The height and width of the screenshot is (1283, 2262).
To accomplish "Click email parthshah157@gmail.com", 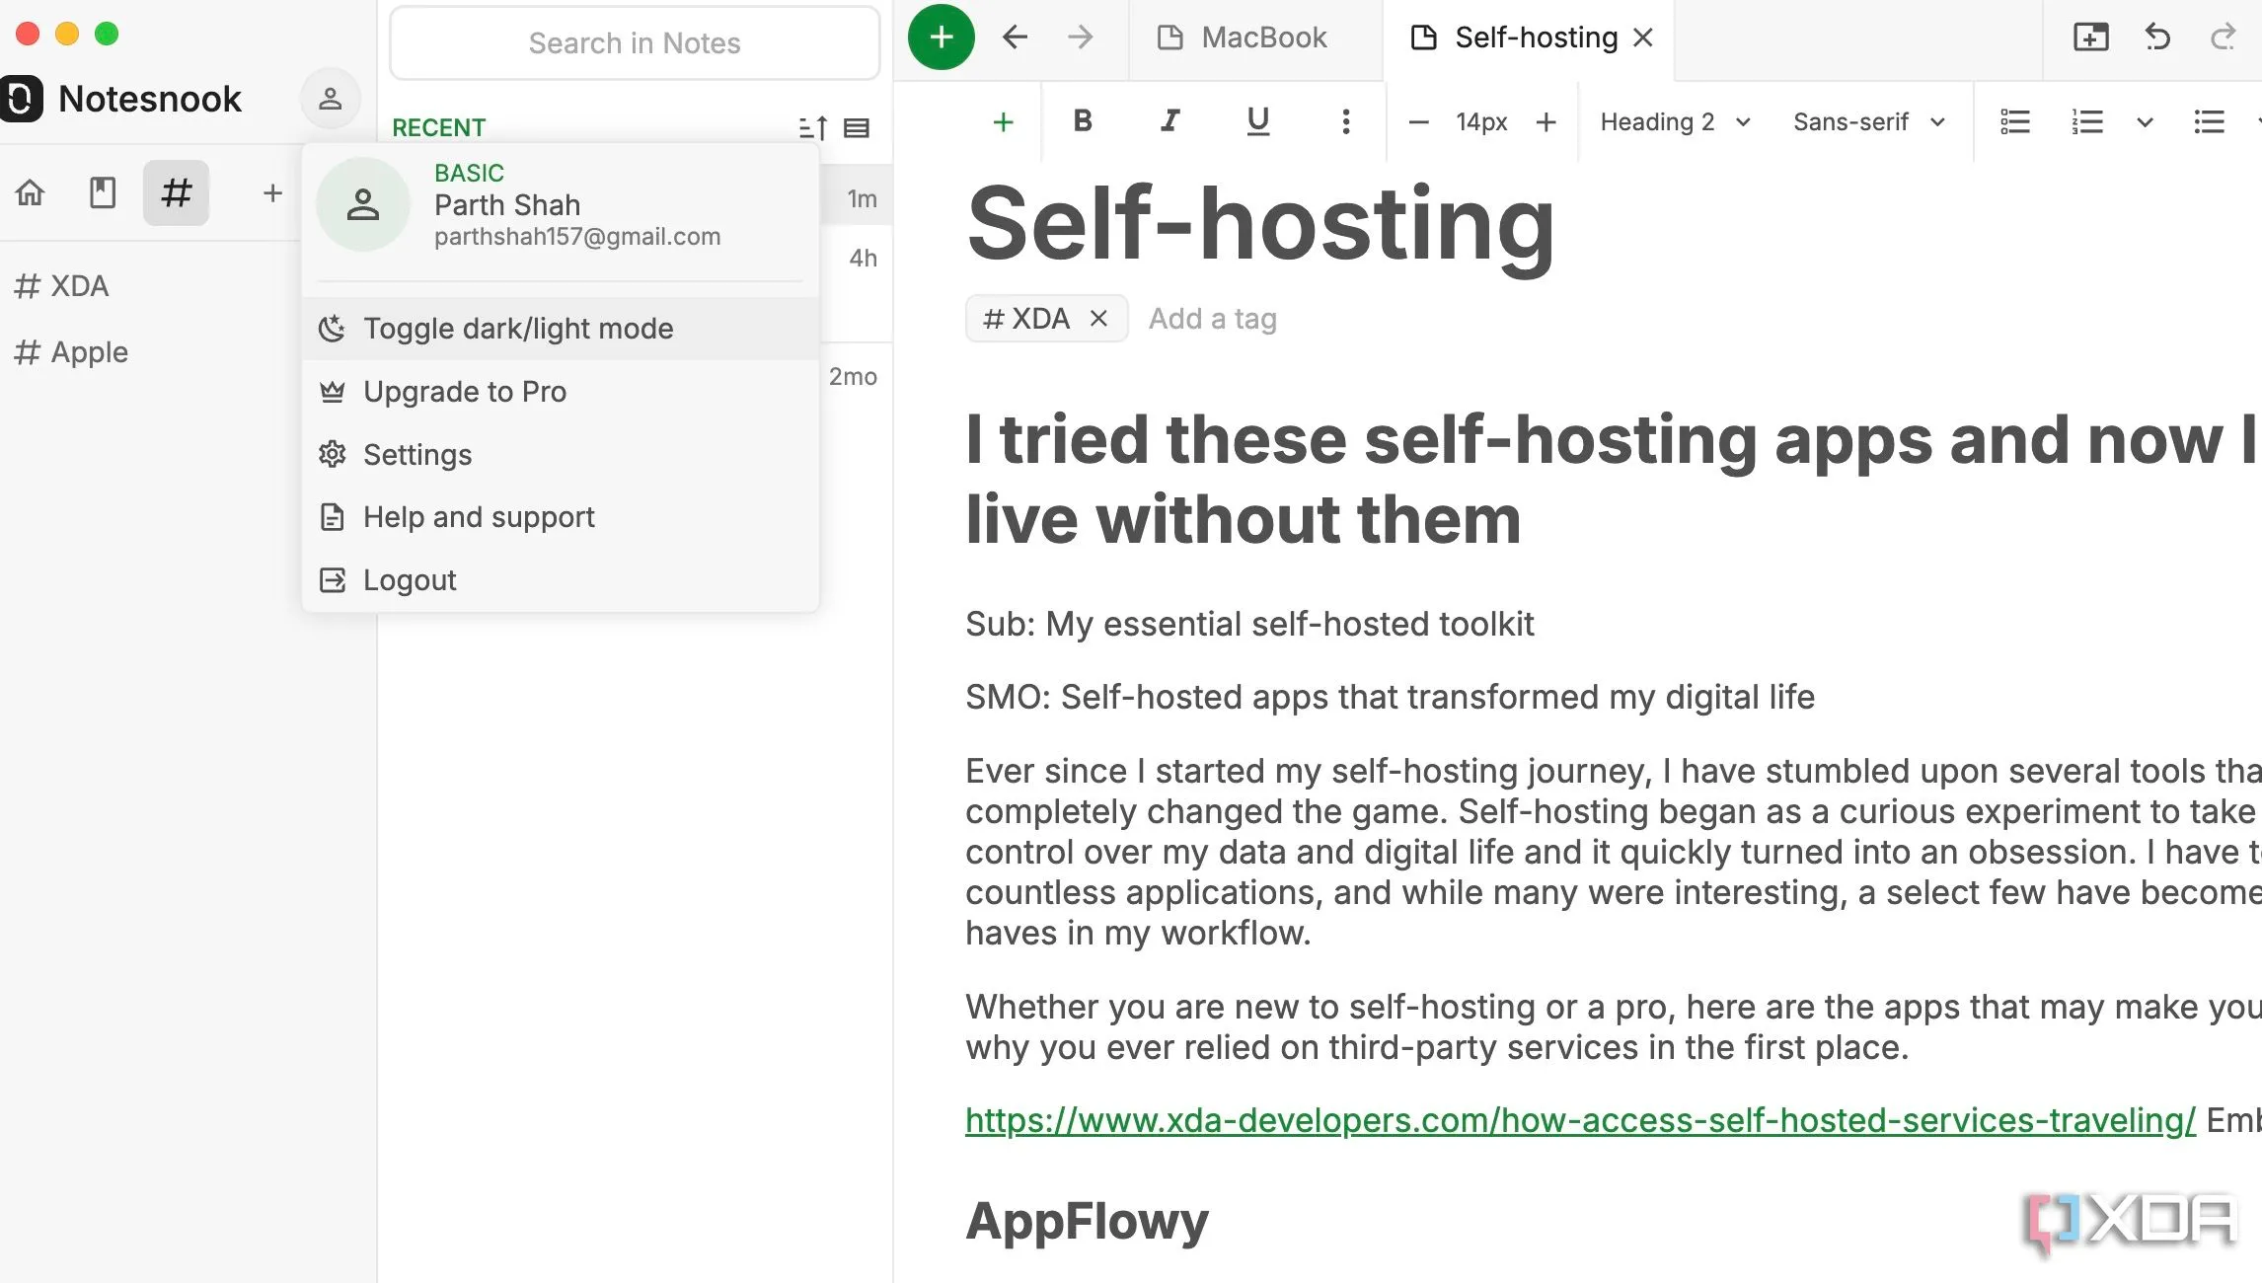I will click(577, 237).
